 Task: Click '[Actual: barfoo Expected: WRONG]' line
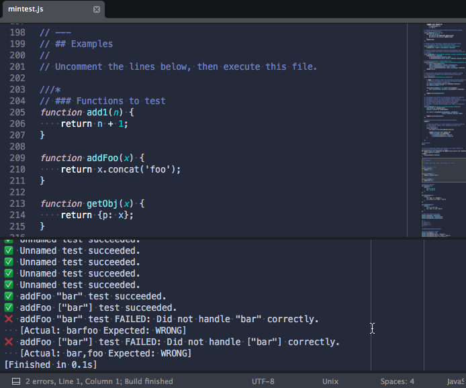[x=103, y=330]
